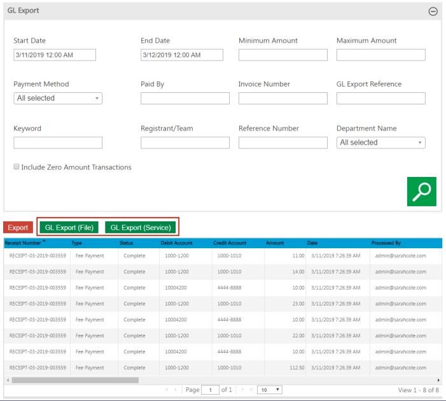
Task: Click the Invoice Number input field
Action: (282, 99)
